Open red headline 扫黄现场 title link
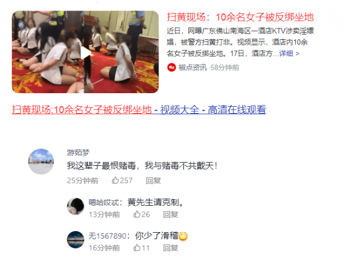Viewport: 352px width, 272px height. [x=240, y=17]
